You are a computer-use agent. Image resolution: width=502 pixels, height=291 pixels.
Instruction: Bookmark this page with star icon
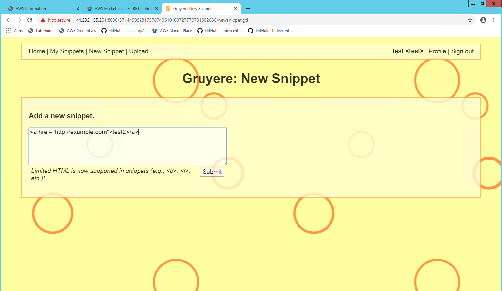coord(470,20)
